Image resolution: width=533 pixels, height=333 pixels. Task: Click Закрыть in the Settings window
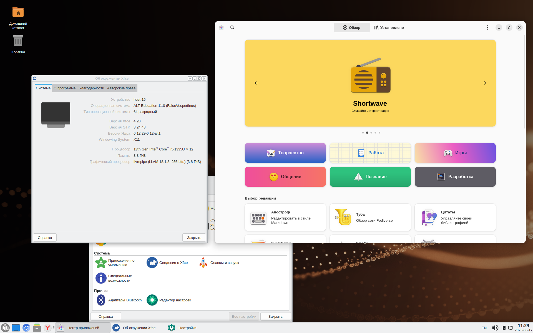275,316
